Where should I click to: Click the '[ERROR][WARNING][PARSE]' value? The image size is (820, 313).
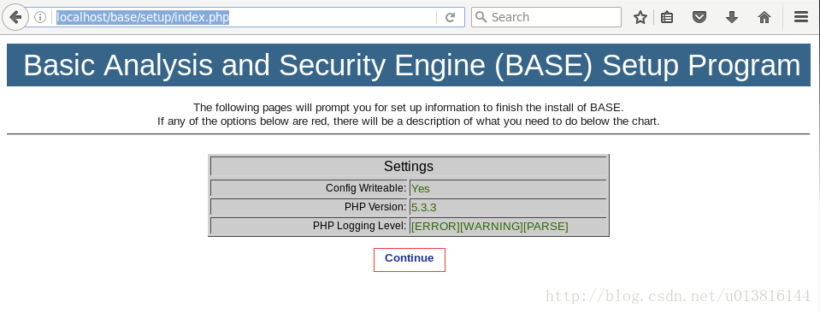click(x=489, y=227)
